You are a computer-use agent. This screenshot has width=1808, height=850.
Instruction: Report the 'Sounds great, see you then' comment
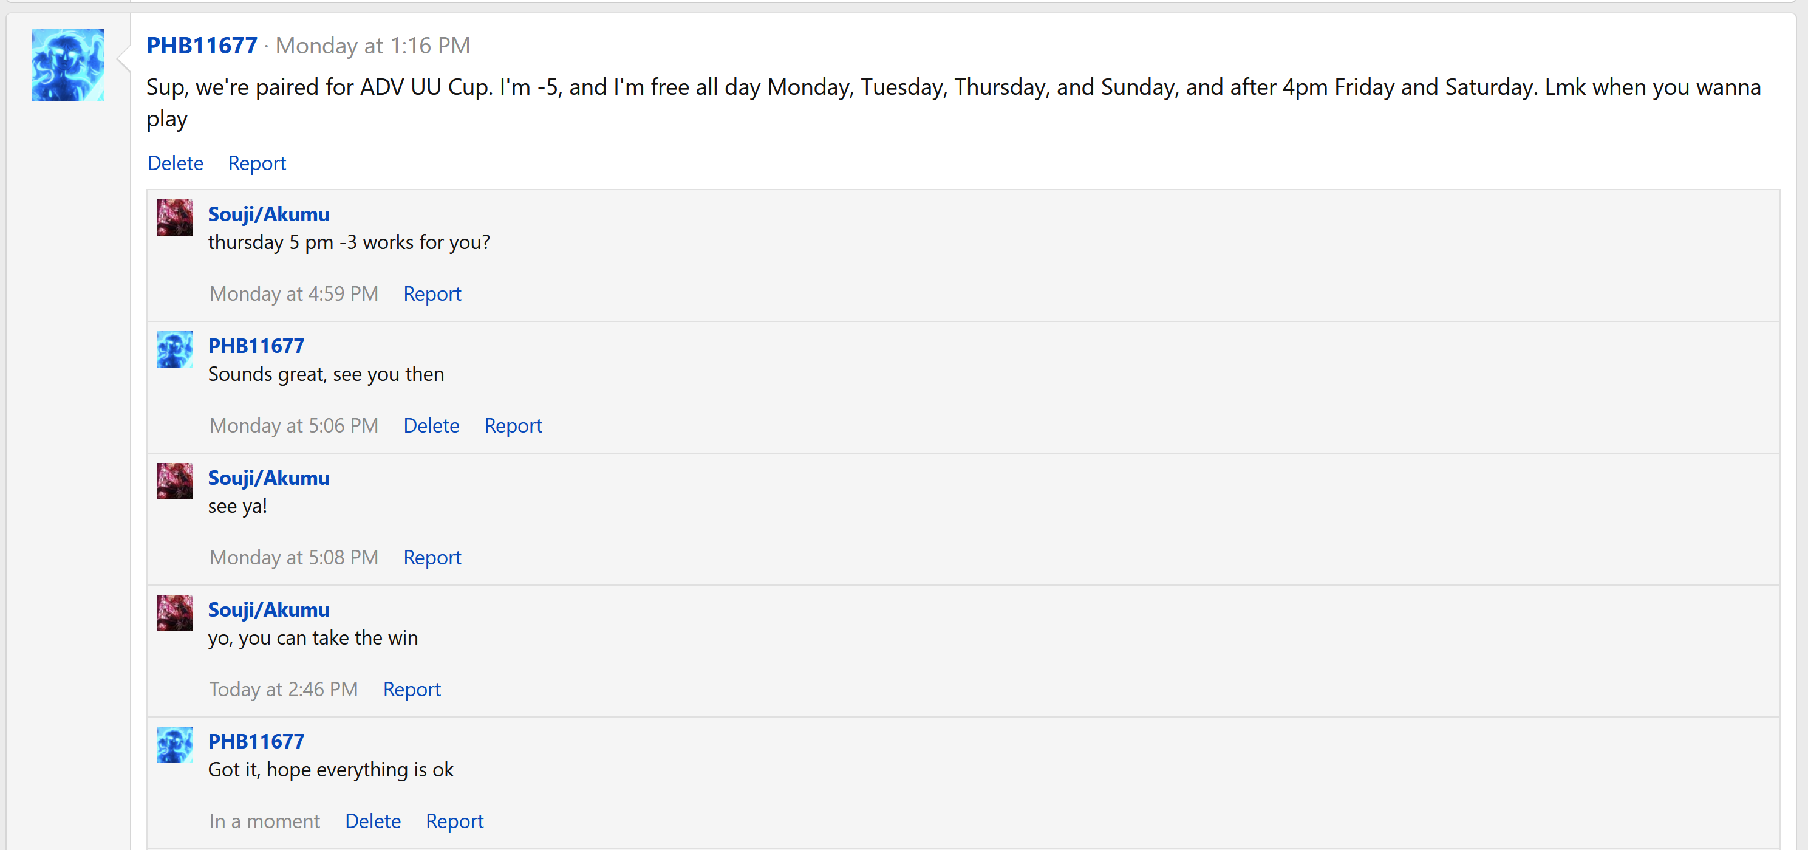tap(513, 426)
